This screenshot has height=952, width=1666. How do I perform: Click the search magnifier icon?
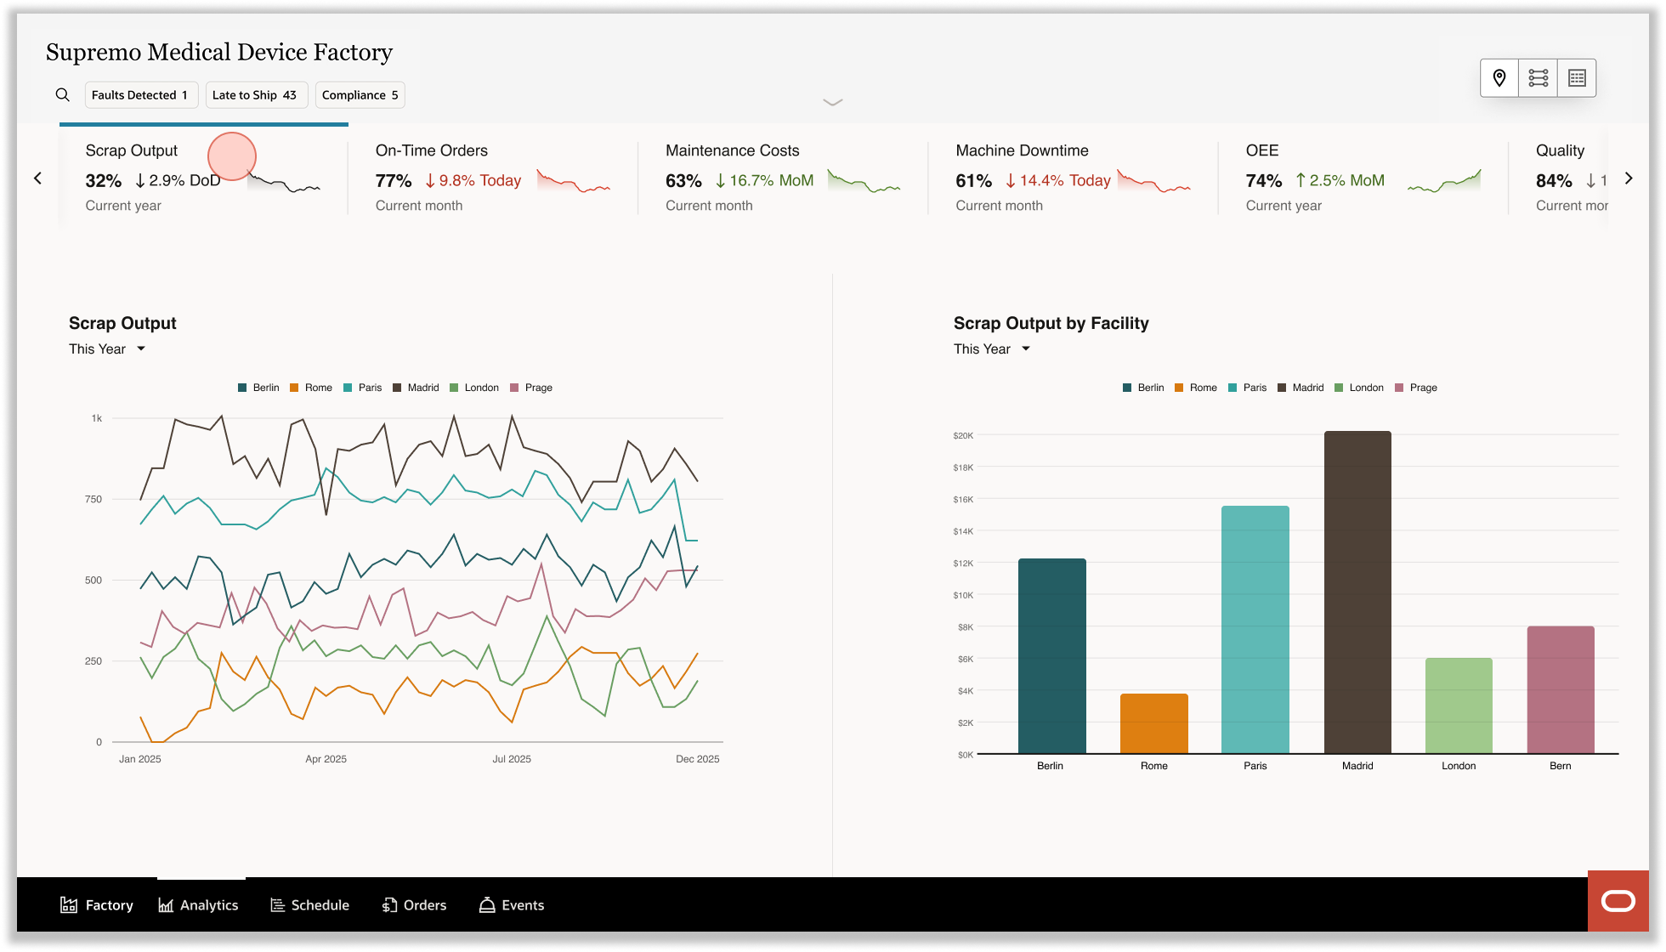62,95
